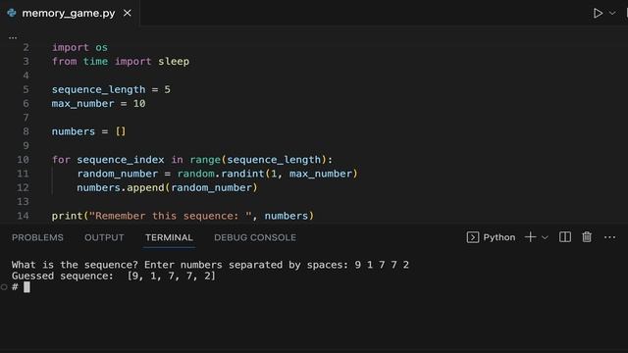The image size is (628, 353).
Task: Click the terminal prompt input cursor
Action: (x=26, y=287)
